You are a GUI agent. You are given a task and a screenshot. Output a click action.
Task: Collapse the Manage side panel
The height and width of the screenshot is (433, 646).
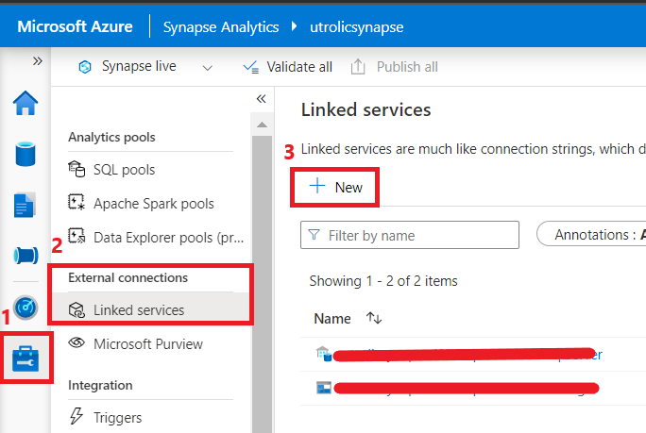tap(262, 98)
